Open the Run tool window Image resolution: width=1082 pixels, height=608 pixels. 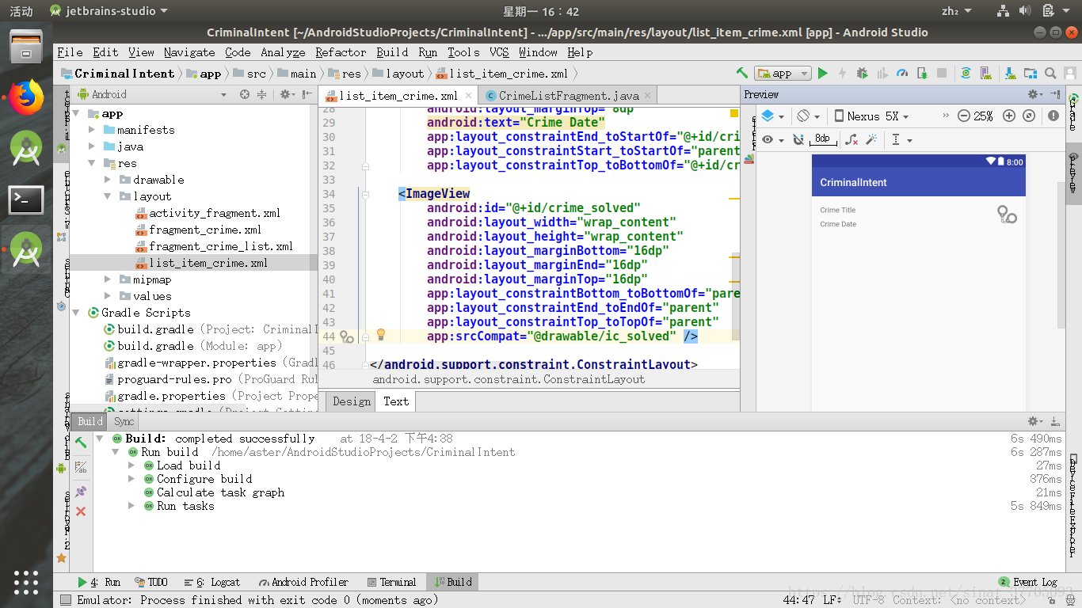(x=99, y=582)
